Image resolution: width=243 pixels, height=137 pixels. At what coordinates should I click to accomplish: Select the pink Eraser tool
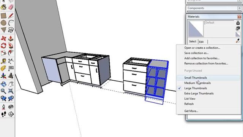(11, 7)
